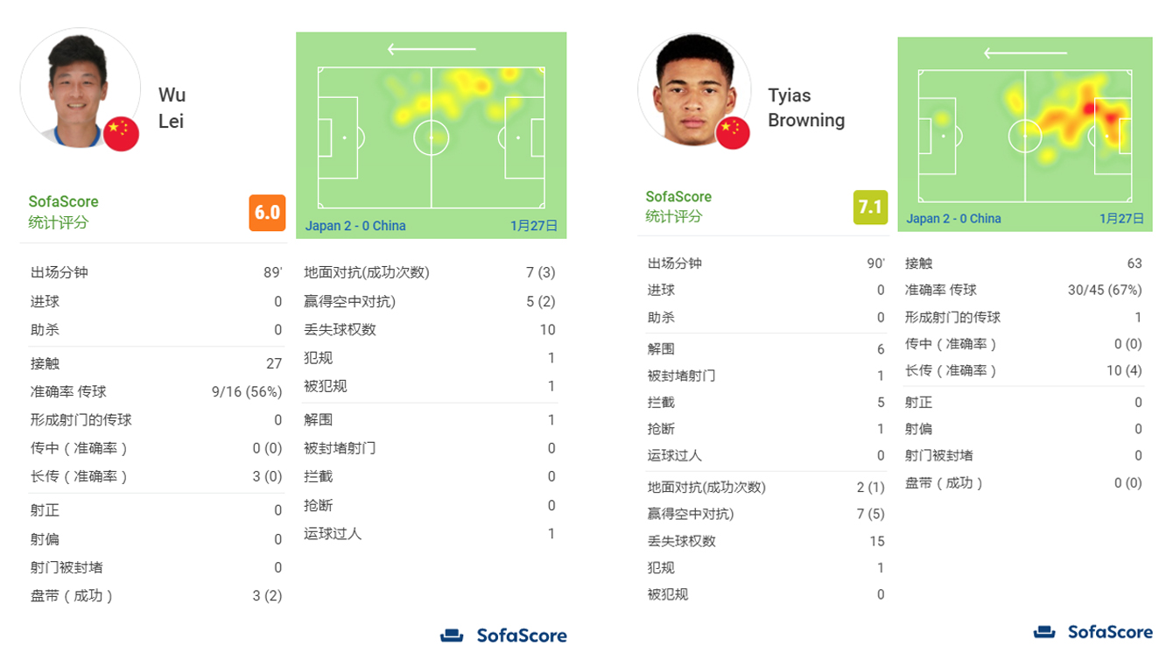This screenshot has width=1173, height=660.
Task: Click the China flag badge beside Tyias Browning
Action: [733, 133]
